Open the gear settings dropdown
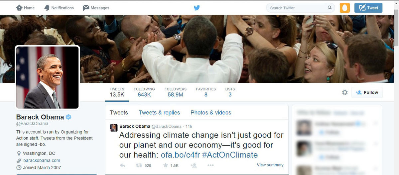This screenshot has height=175, width=399. tap(345, 92)
